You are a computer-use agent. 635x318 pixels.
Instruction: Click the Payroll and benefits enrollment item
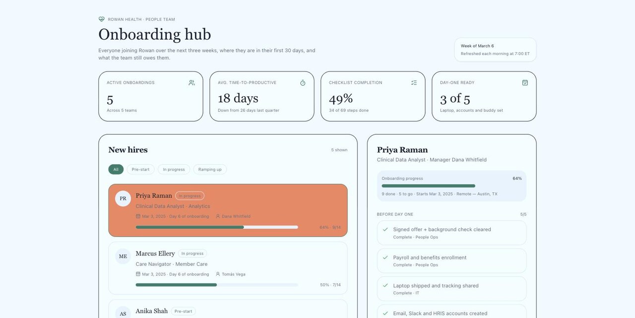pos(451,261)
